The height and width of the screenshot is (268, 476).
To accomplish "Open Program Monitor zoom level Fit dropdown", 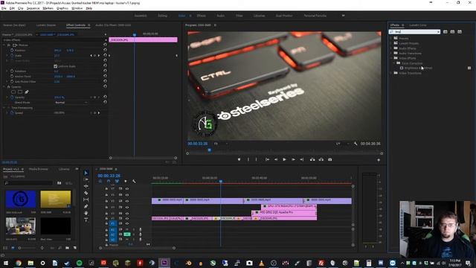I will [x=221, y=144].
